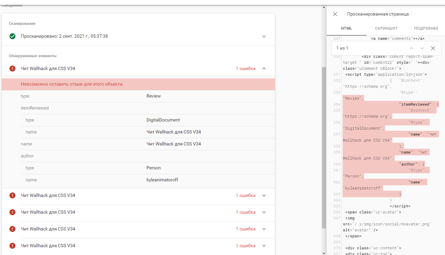Open the ПОДРОБНЕЕ tab

coord(426,28)
